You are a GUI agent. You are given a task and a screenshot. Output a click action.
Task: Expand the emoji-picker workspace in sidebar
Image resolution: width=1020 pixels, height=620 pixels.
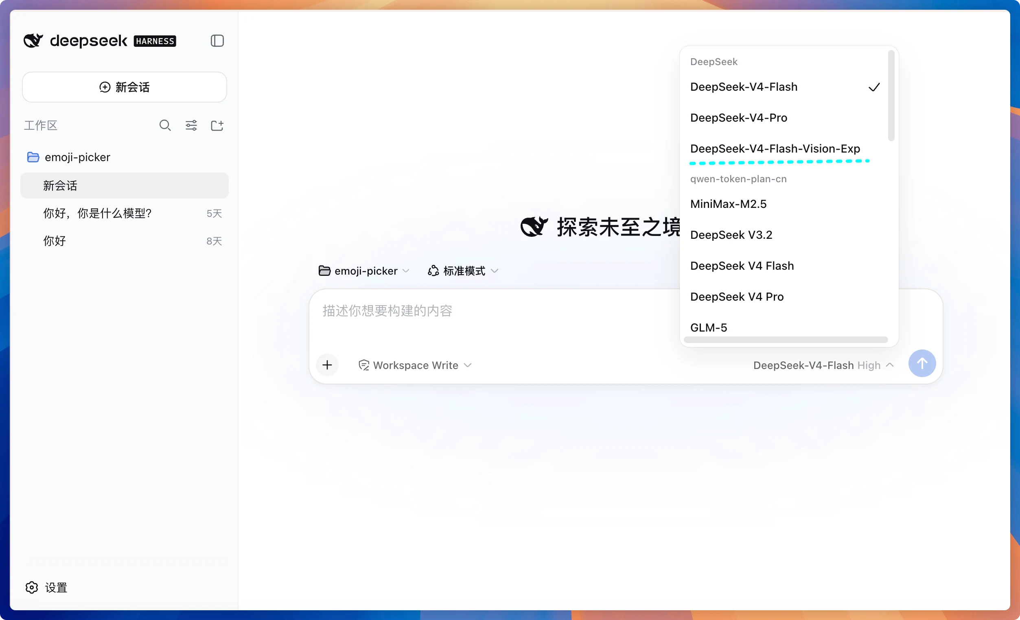pos(124,157)
